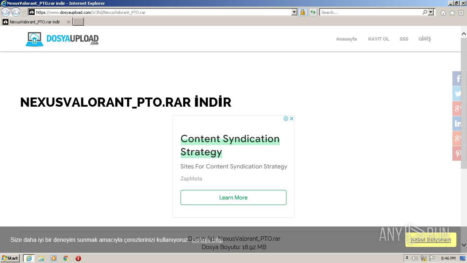The width and height of the screenshot is (467, 263).
Task: Click the red Opera taskbar icon
Action: click(x=78, y=258)
